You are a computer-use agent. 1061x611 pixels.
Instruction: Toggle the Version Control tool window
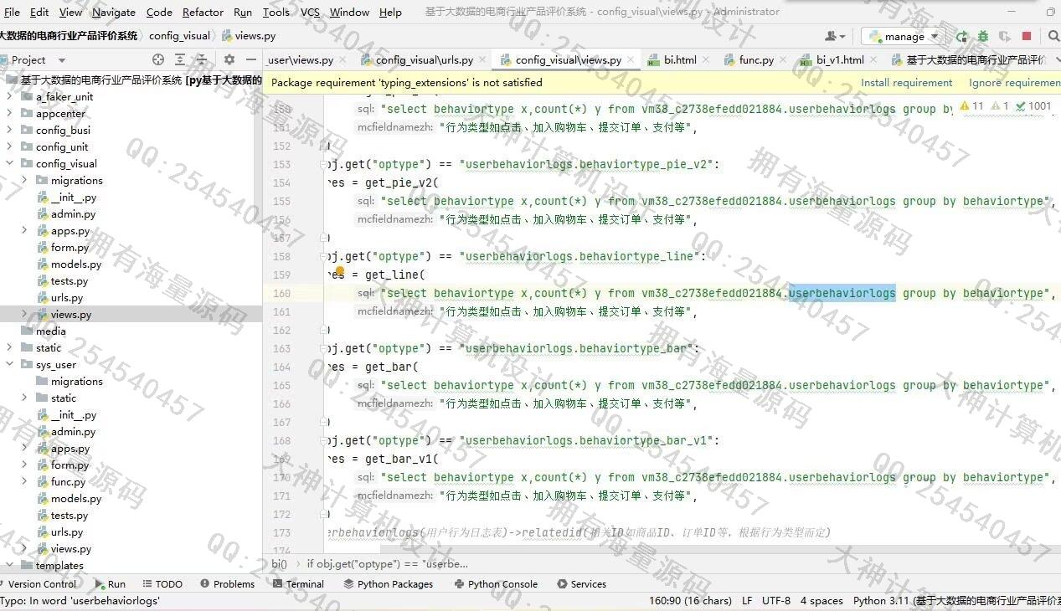point(39,584)
